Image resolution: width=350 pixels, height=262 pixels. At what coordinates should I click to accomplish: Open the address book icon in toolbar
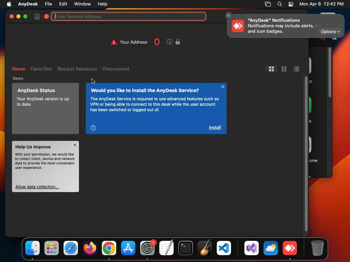tap(37, 16)
